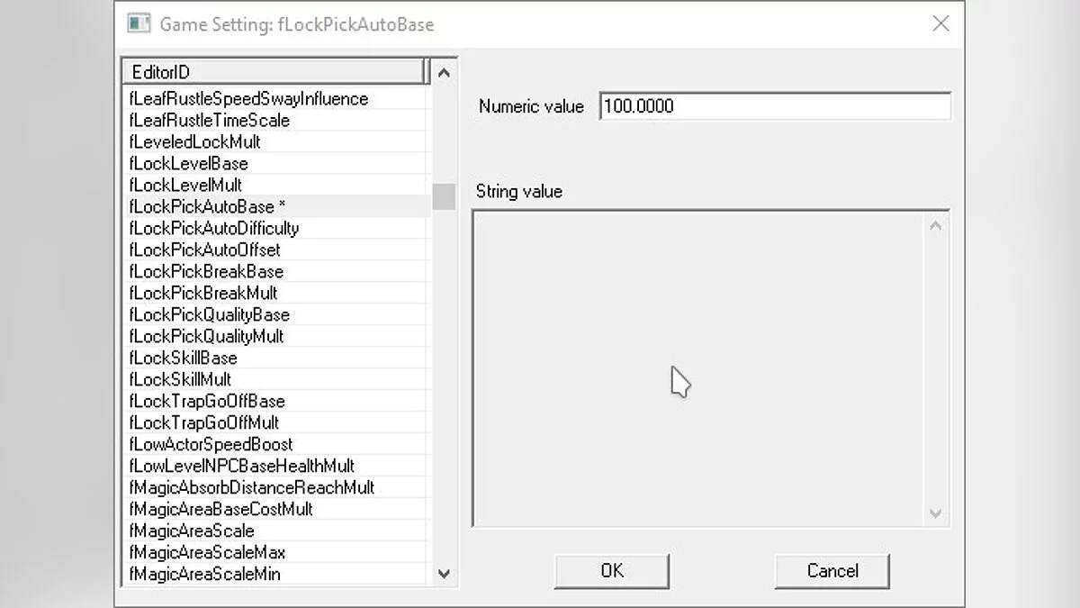Screen dimensions: 1080x608
Task: Click the Numeric value input field
Action: [775, 106]
